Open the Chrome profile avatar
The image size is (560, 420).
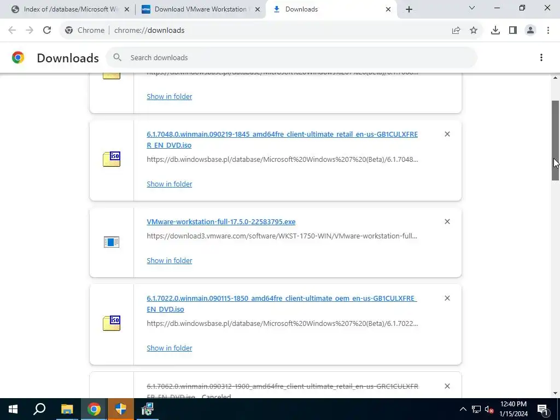[x=530, y=31]
